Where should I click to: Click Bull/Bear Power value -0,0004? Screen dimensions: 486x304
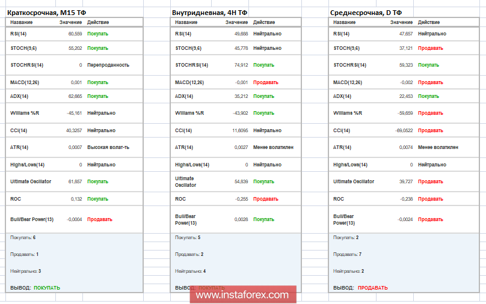pos(75,219)
